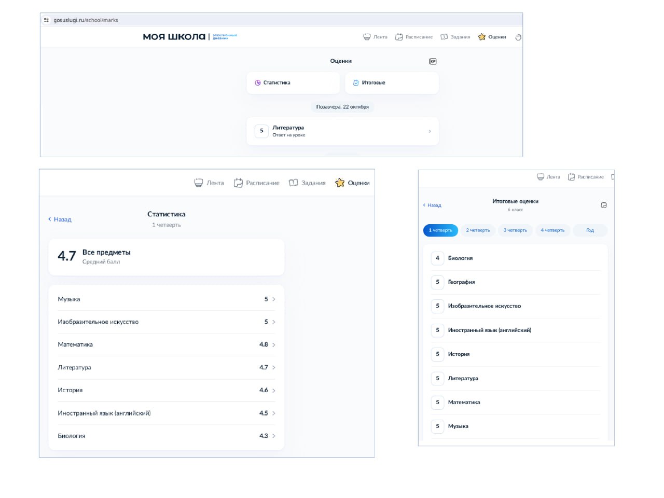Select the Год tab
The image size is (664, 498).
pos(590,230)
